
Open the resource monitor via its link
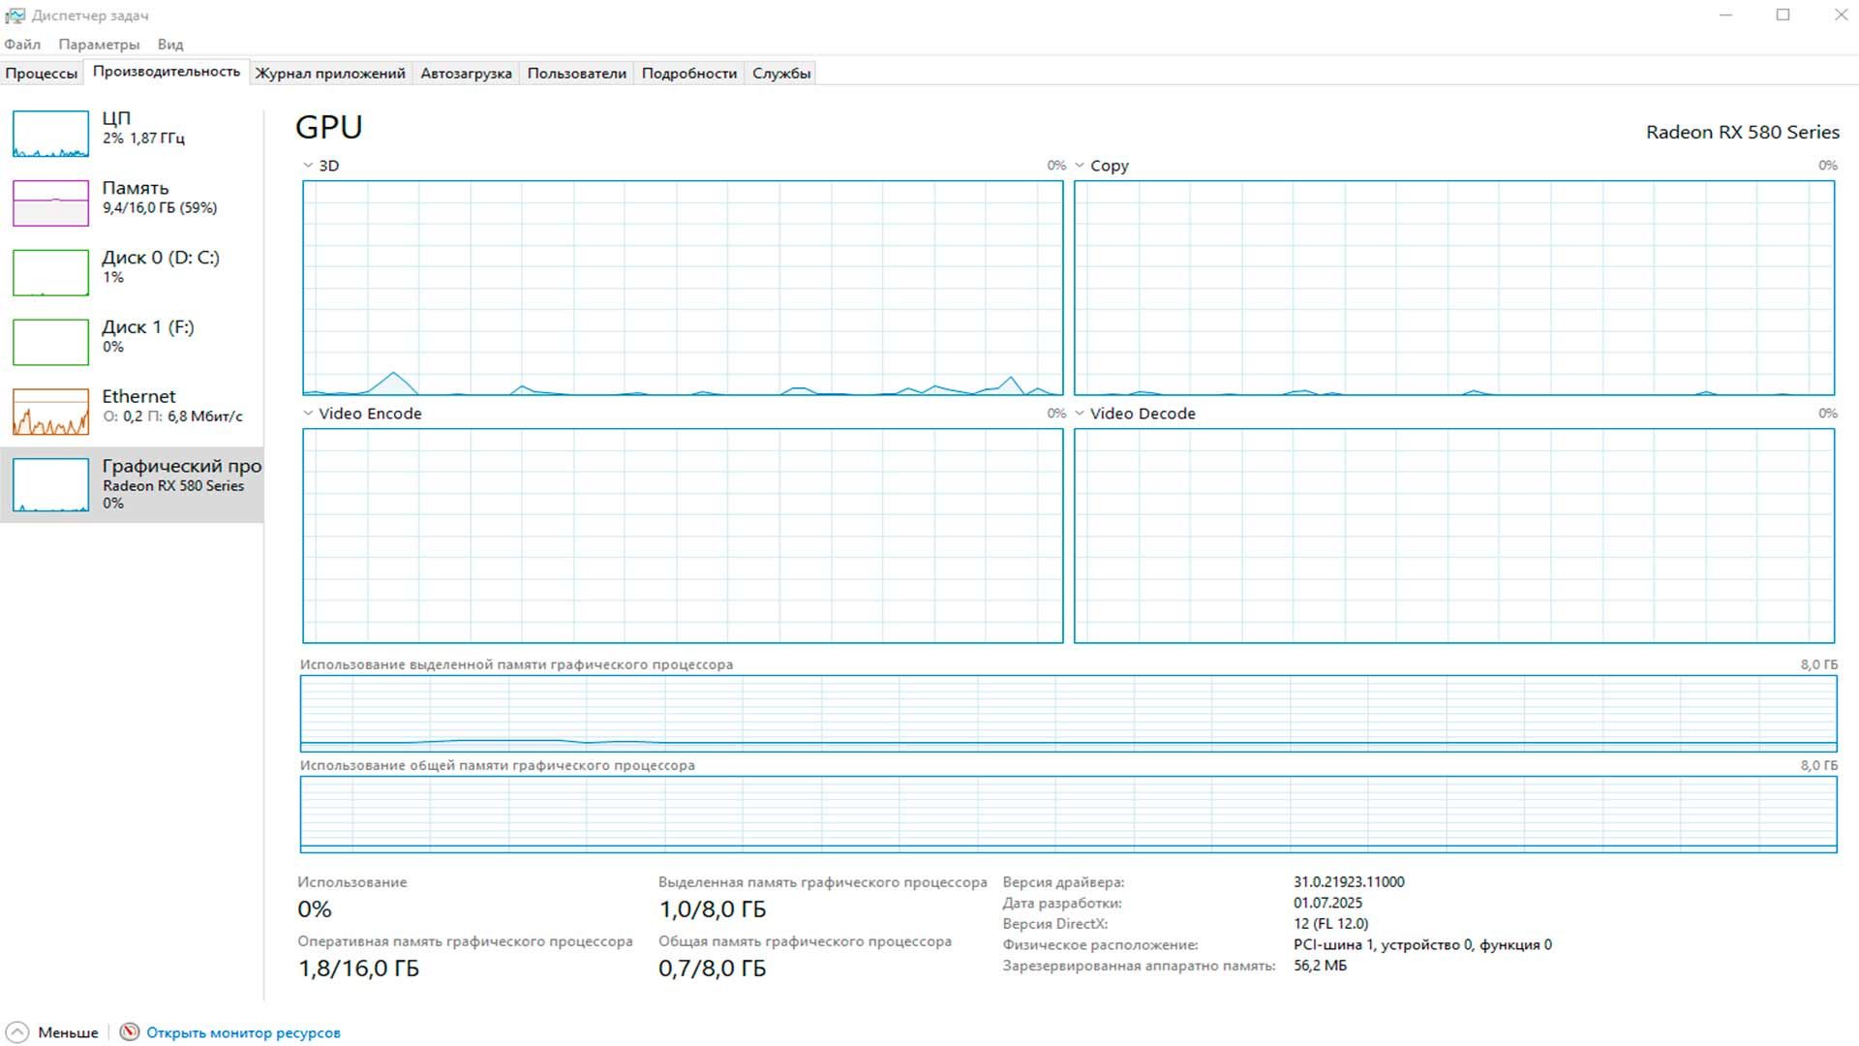tap(242, 1032)
